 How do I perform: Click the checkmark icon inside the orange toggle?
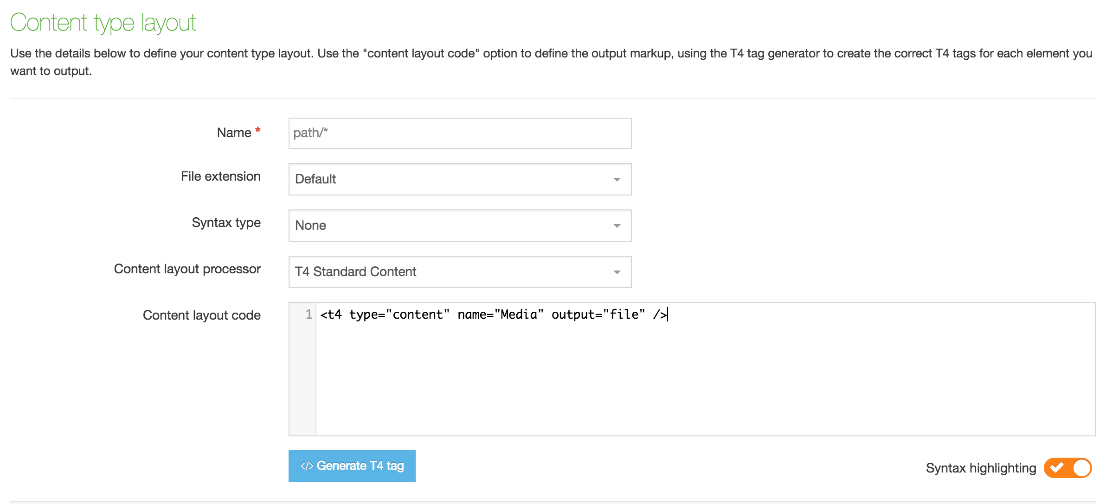click(x=1057, y=467)
